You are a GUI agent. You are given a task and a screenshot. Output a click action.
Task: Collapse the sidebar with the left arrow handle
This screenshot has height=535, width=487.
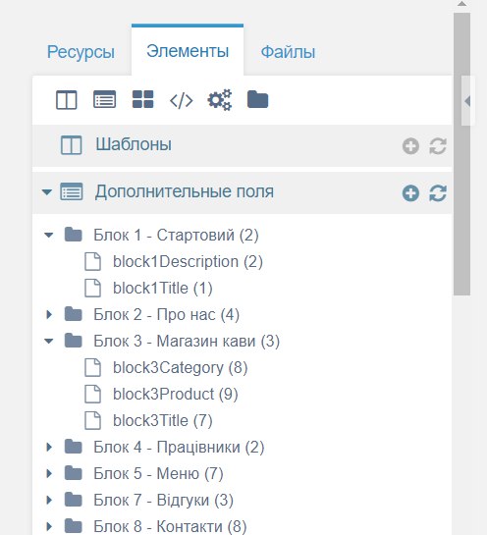click(x=468, y=101)
